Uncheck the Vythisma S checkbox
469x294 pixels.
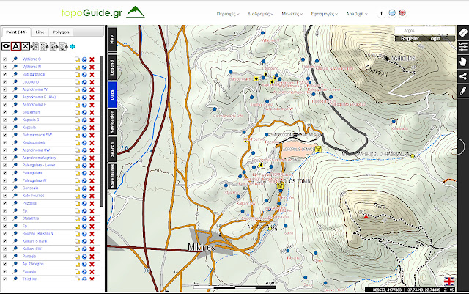coord(5,59)
